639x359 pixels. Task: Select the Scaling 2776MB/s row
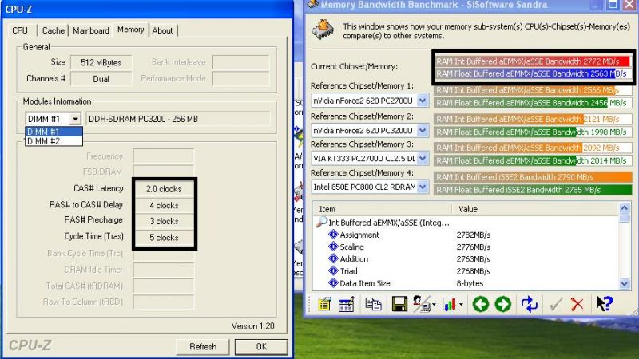point(465,247)
